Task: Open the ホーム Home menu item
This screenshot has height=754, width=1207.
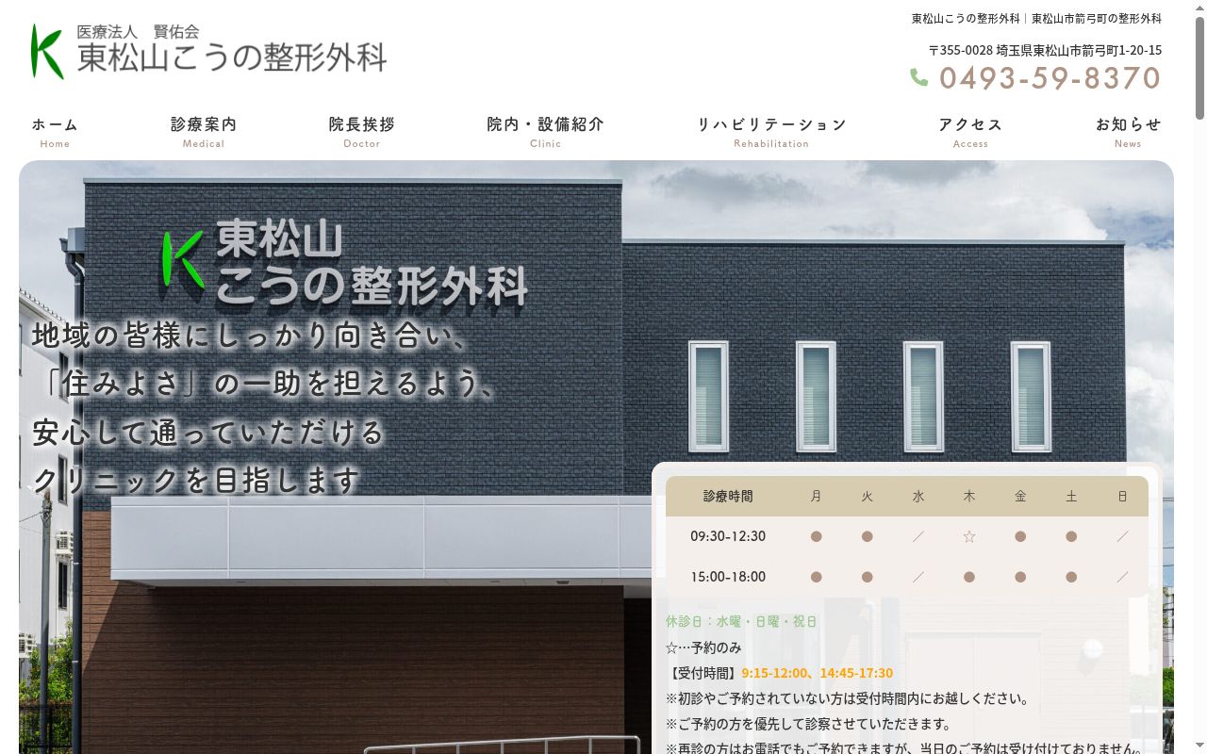Action: [55, 132]
